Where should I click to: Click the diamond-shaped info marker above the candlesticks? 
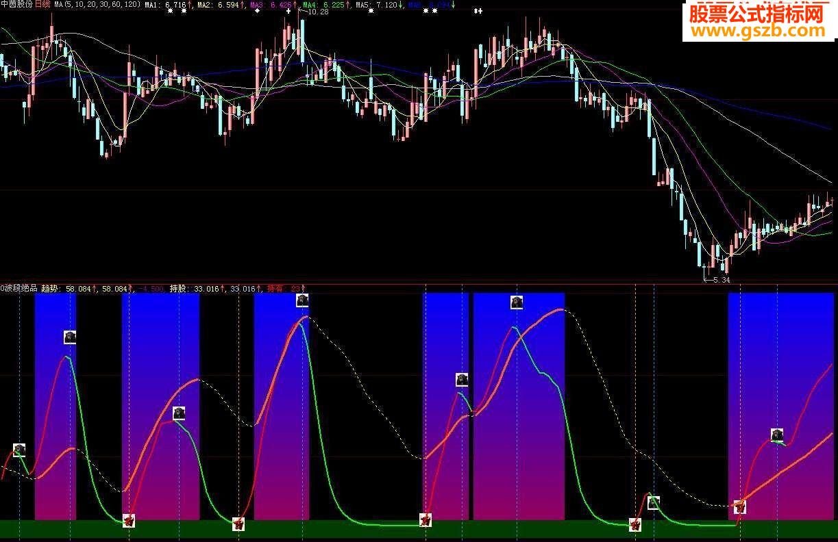point(256,11)
